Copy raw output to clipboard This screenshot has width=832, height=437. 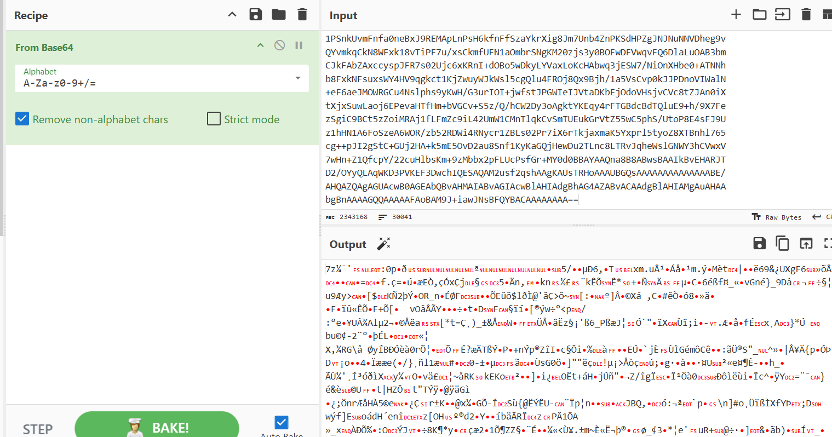point(782,244)
